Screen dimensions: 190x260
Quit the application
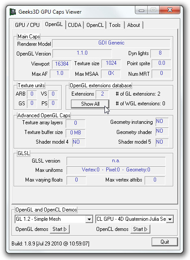coord(164,242)
